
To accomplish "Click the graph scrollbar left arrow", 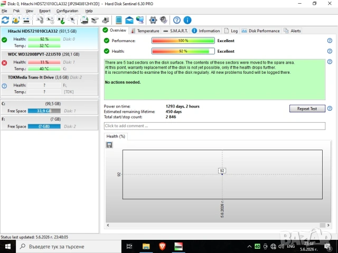I will (x=108, y=225).
